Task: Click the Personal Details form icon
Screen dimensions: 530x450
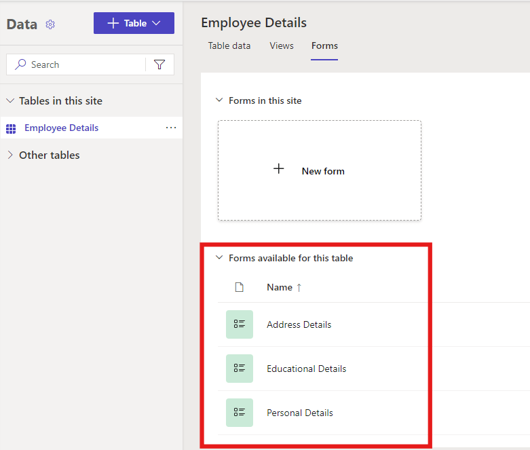Action: (x=240, y=413)
